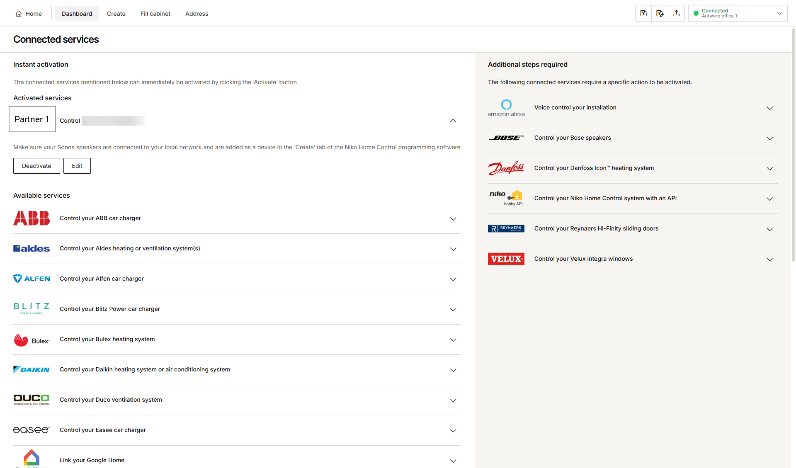This screenshot has height=468, width=796.
Task: Click the Bulex logo
Action: click(x=32, y=340)
